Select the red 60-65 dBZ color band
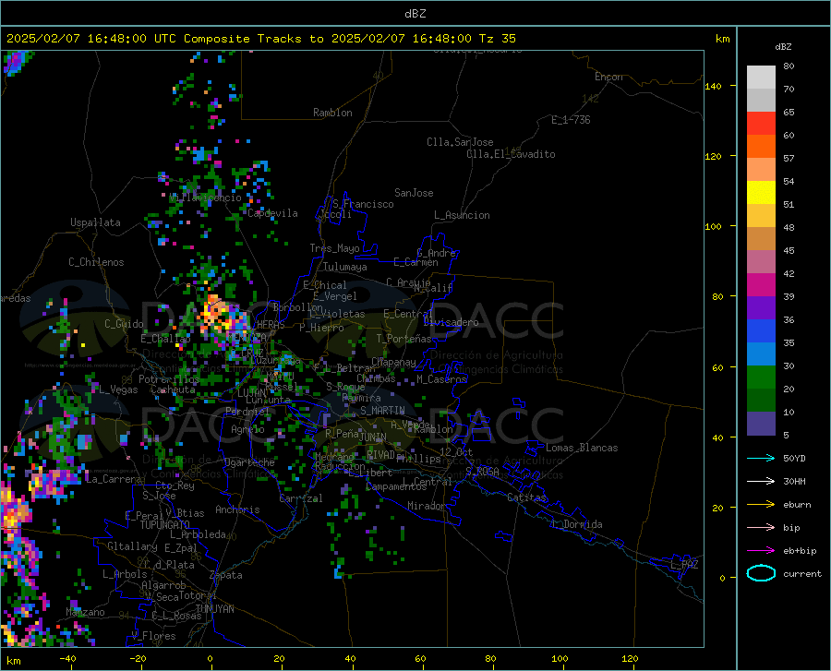Image resolution: width=831 pixels, height=671 pixels. [761, 124]
